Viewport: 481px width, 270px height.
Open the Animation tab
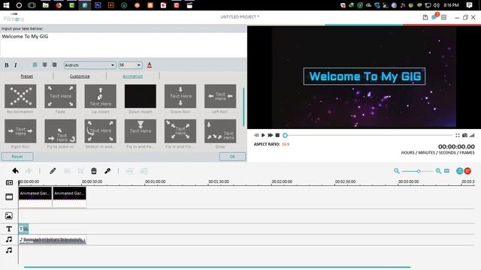[133, 76]
